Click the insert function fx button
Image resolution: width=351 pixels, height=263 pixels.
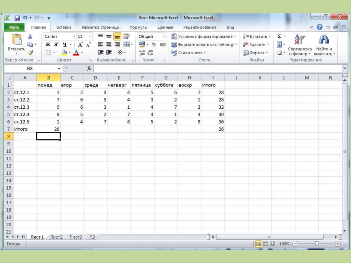coord(89,69)
